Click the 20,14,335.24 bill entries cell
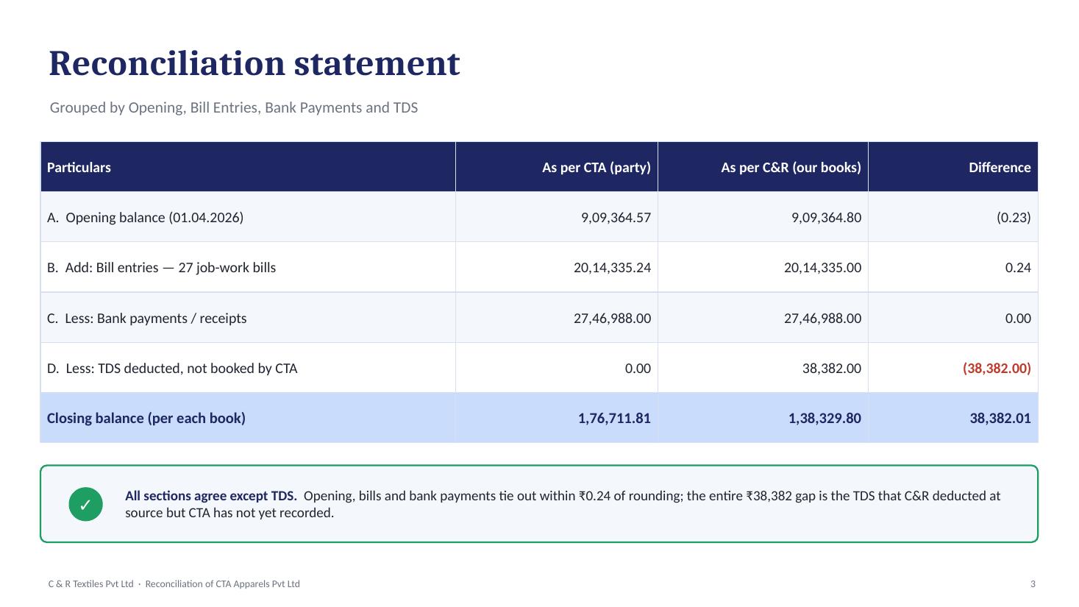 [557, 267]
